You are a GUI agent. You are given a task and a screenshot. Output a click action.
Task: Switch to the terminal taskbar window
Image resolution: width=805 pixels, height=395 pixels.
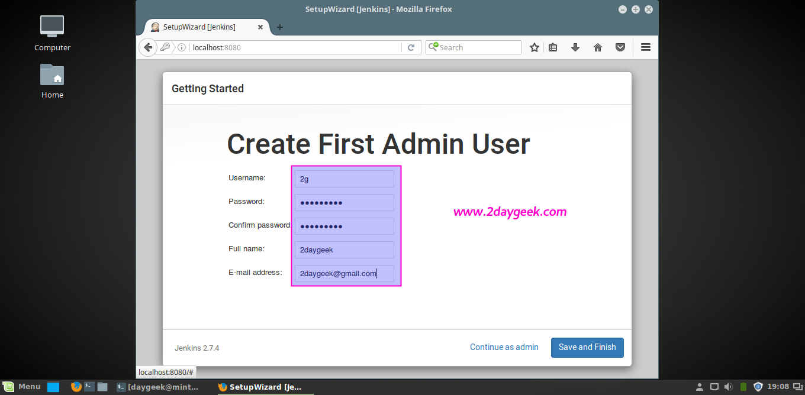pos(159,387)
